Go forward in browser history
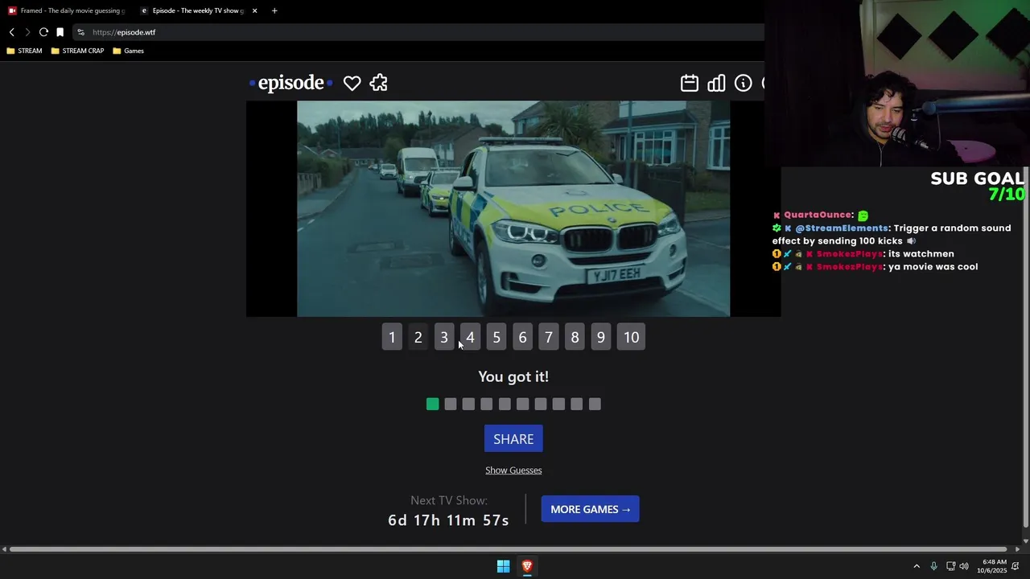The width and height of the screenshot is (1030, 579). (x=27, y=32)
